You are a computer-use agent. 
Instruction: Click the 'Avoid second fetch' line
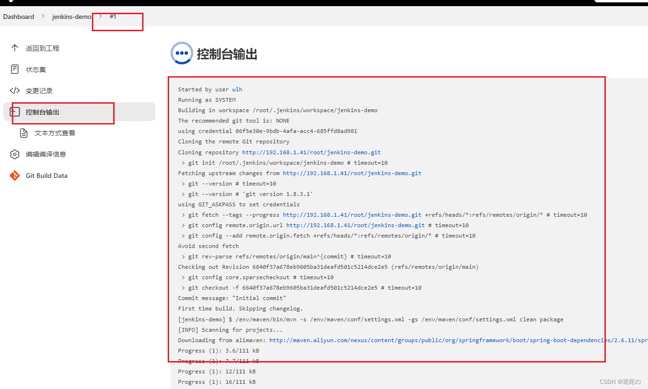coord(208,246)
